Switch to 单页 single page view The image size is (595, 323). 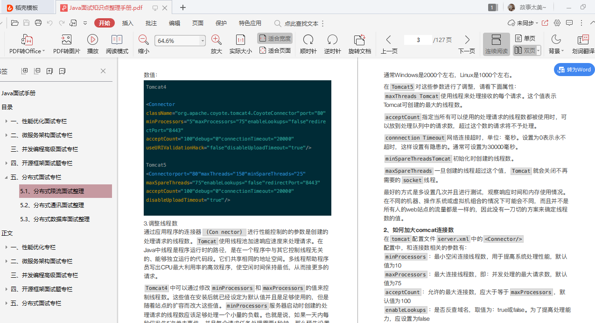[525, 38]
